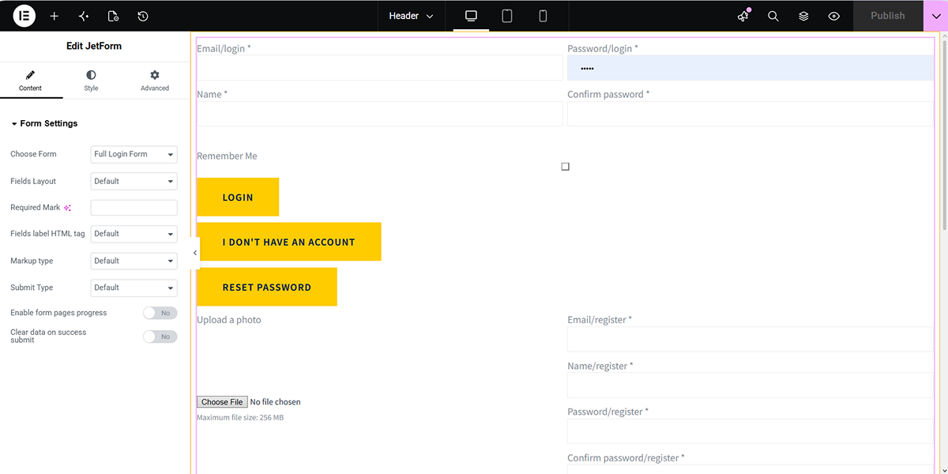This screenshot has width=948, height=474.
Task: Click the half-circle Style icon
Action: coord(91,75)
